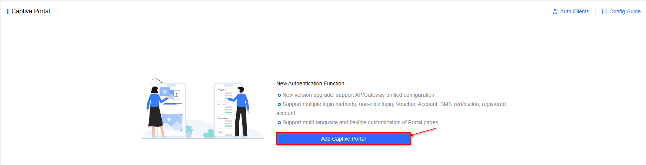Select the SMS card in the illustration
This screenshot has height=165, width=646.
pyautogui.click(x=225, y=133)
